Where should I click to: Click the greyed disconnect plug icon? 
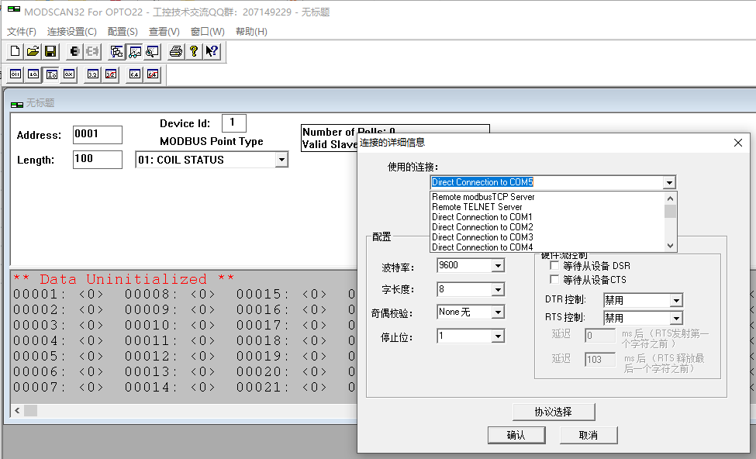(x=92, y=51)
